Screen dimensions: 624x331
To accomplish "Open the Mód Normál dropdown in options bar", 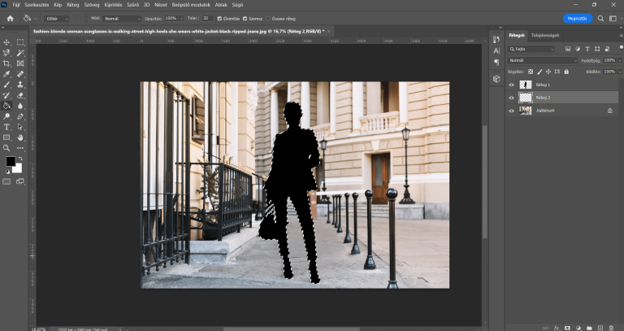I will (x=122, y=19).
